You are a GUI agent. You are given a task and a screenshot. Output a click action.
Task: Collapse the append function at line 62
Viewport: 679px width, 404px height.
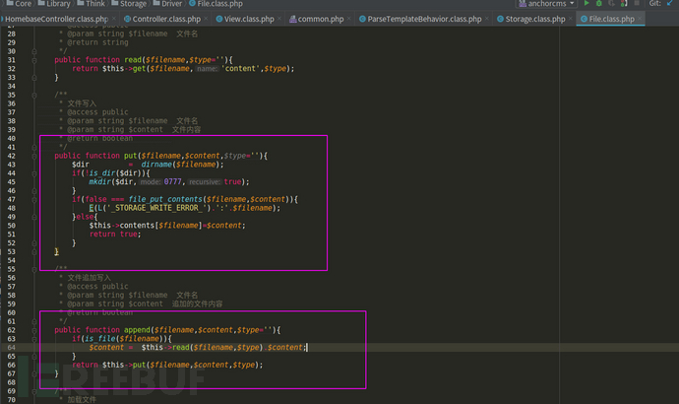(34, 330)
